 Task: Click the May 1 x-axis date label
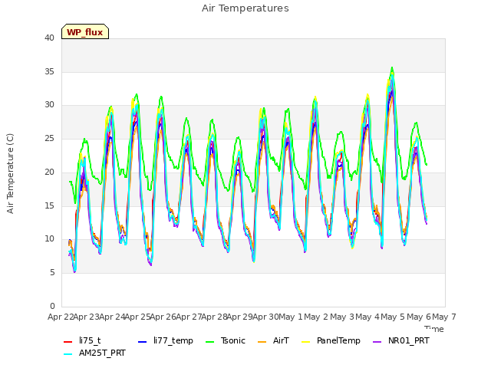pyautogui.click(x=291, y=317)
